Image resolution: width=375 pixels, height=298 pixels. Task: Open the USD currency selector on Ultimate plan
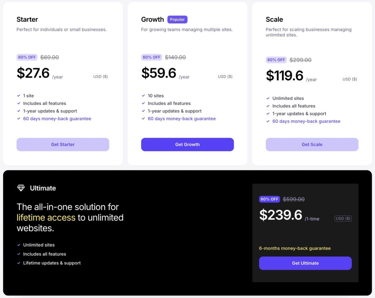(343, 218)
